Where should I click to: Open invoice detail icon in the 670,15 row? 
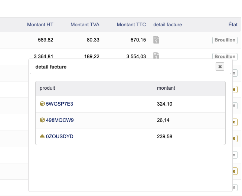156,40
